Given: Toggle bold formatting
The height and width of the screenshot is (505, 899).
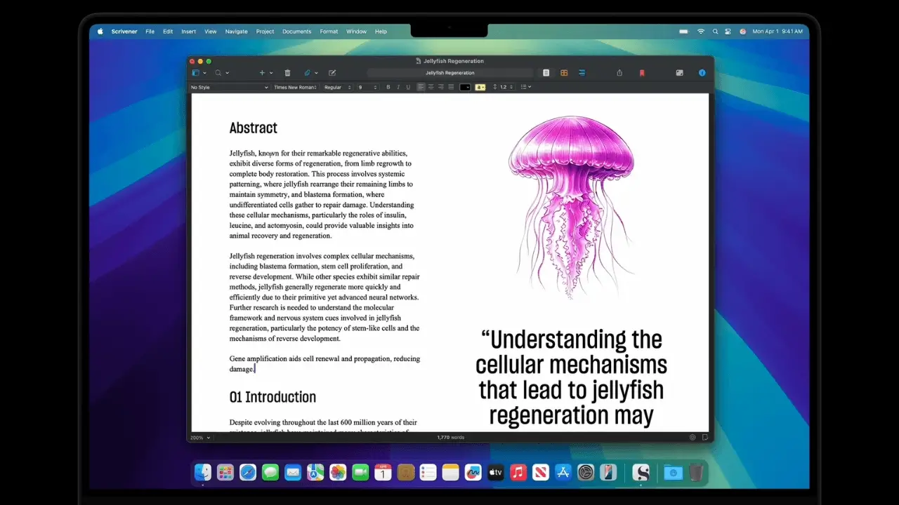Looking at the screenshot, I should (x=388, y=87).
